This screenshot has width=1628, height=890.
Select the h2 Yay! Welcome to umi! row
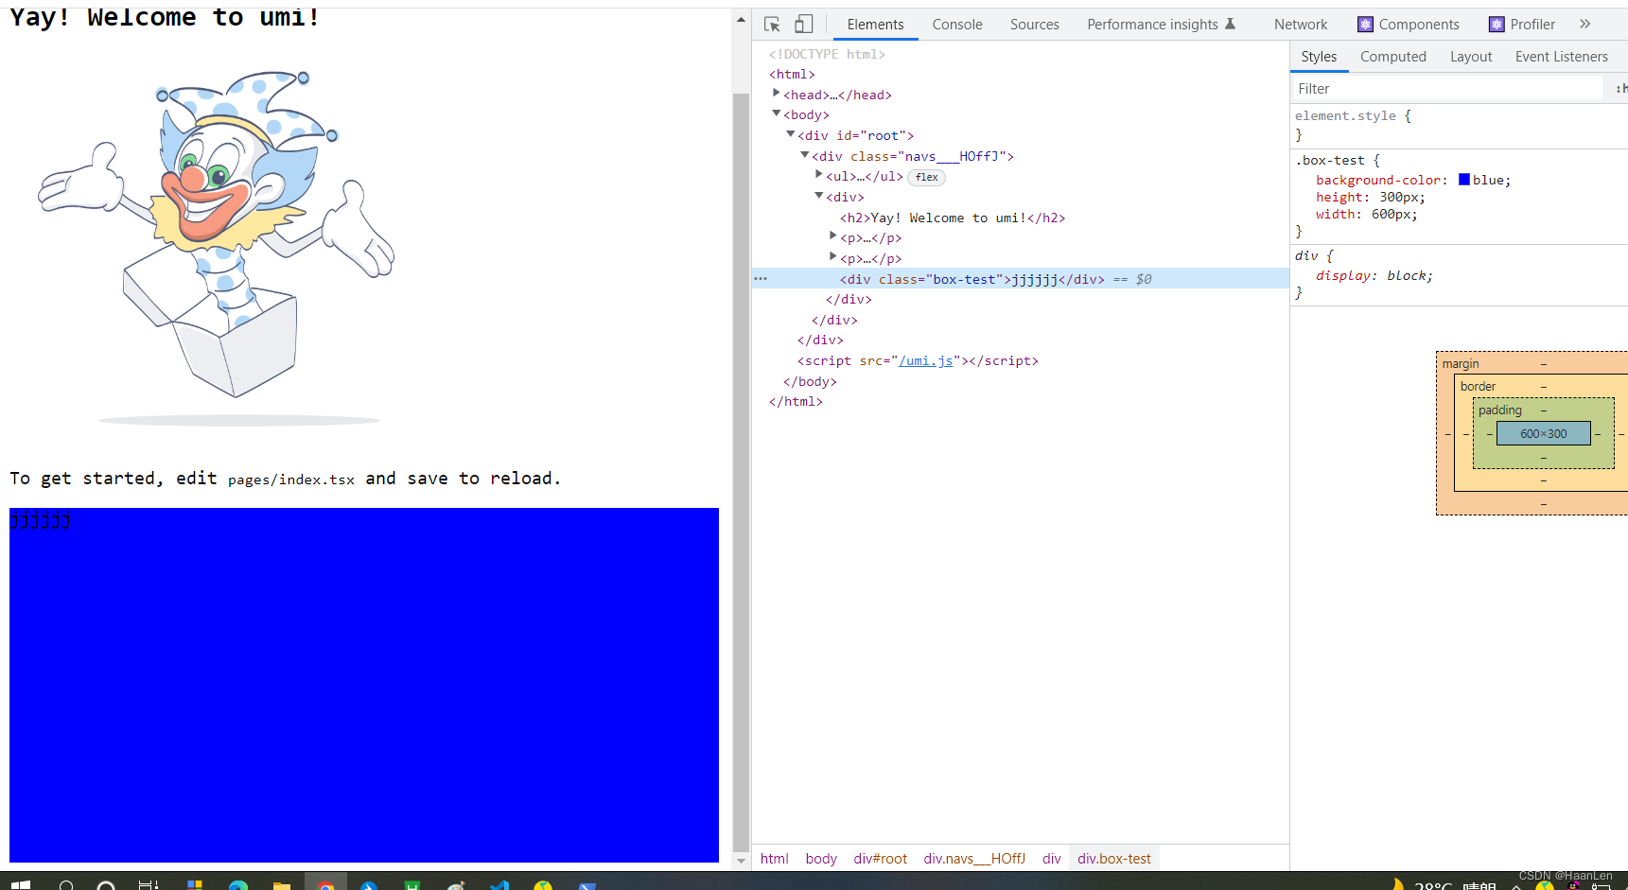(x=953, y=218)
